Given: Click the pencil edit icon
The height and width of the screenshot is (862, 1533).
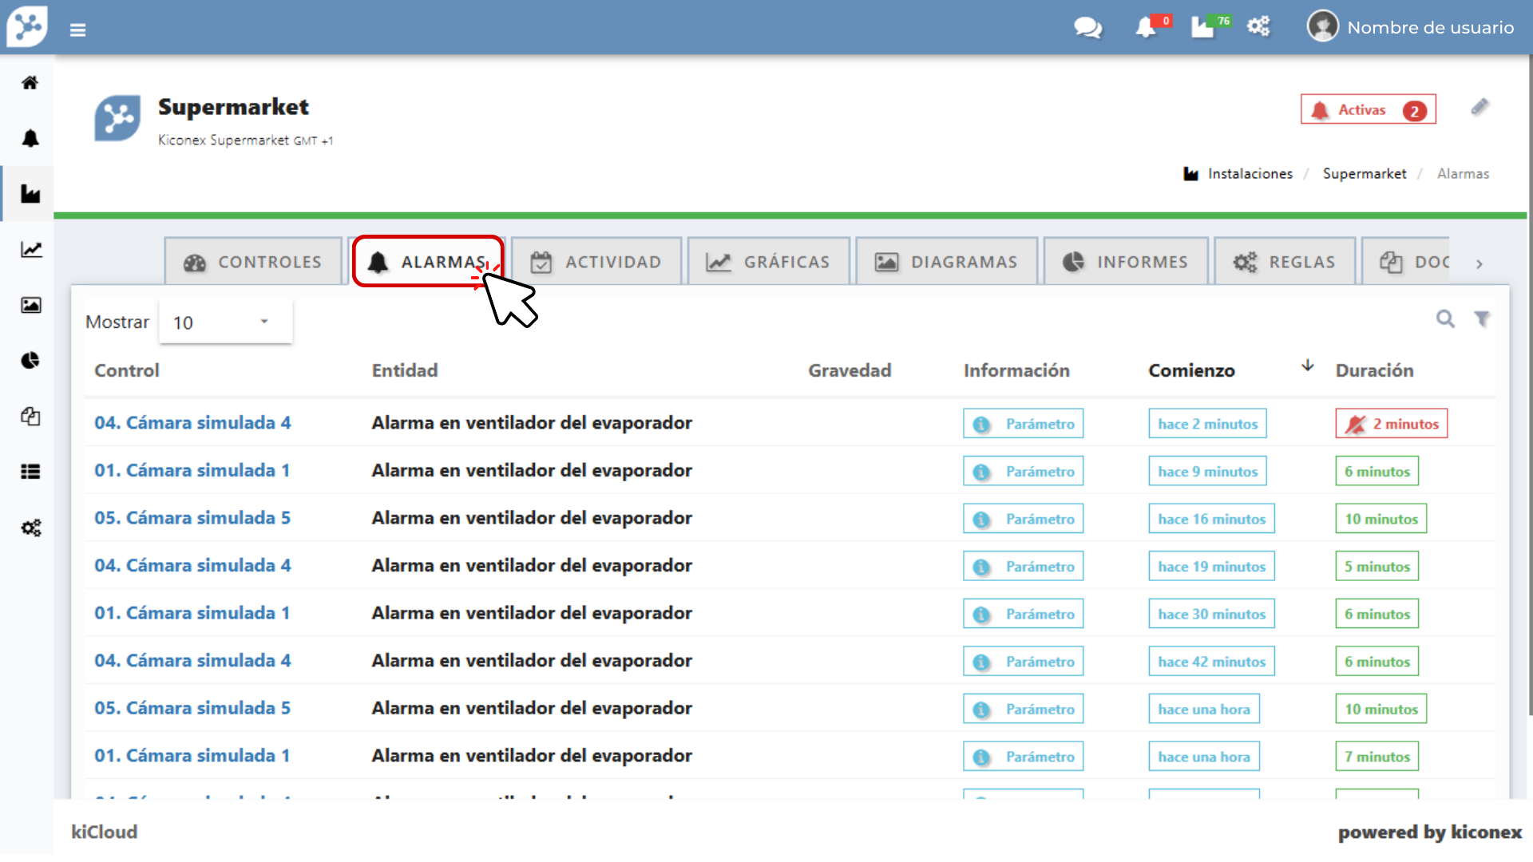Looking at the screenshot, I should click(x=1480, y=107).
